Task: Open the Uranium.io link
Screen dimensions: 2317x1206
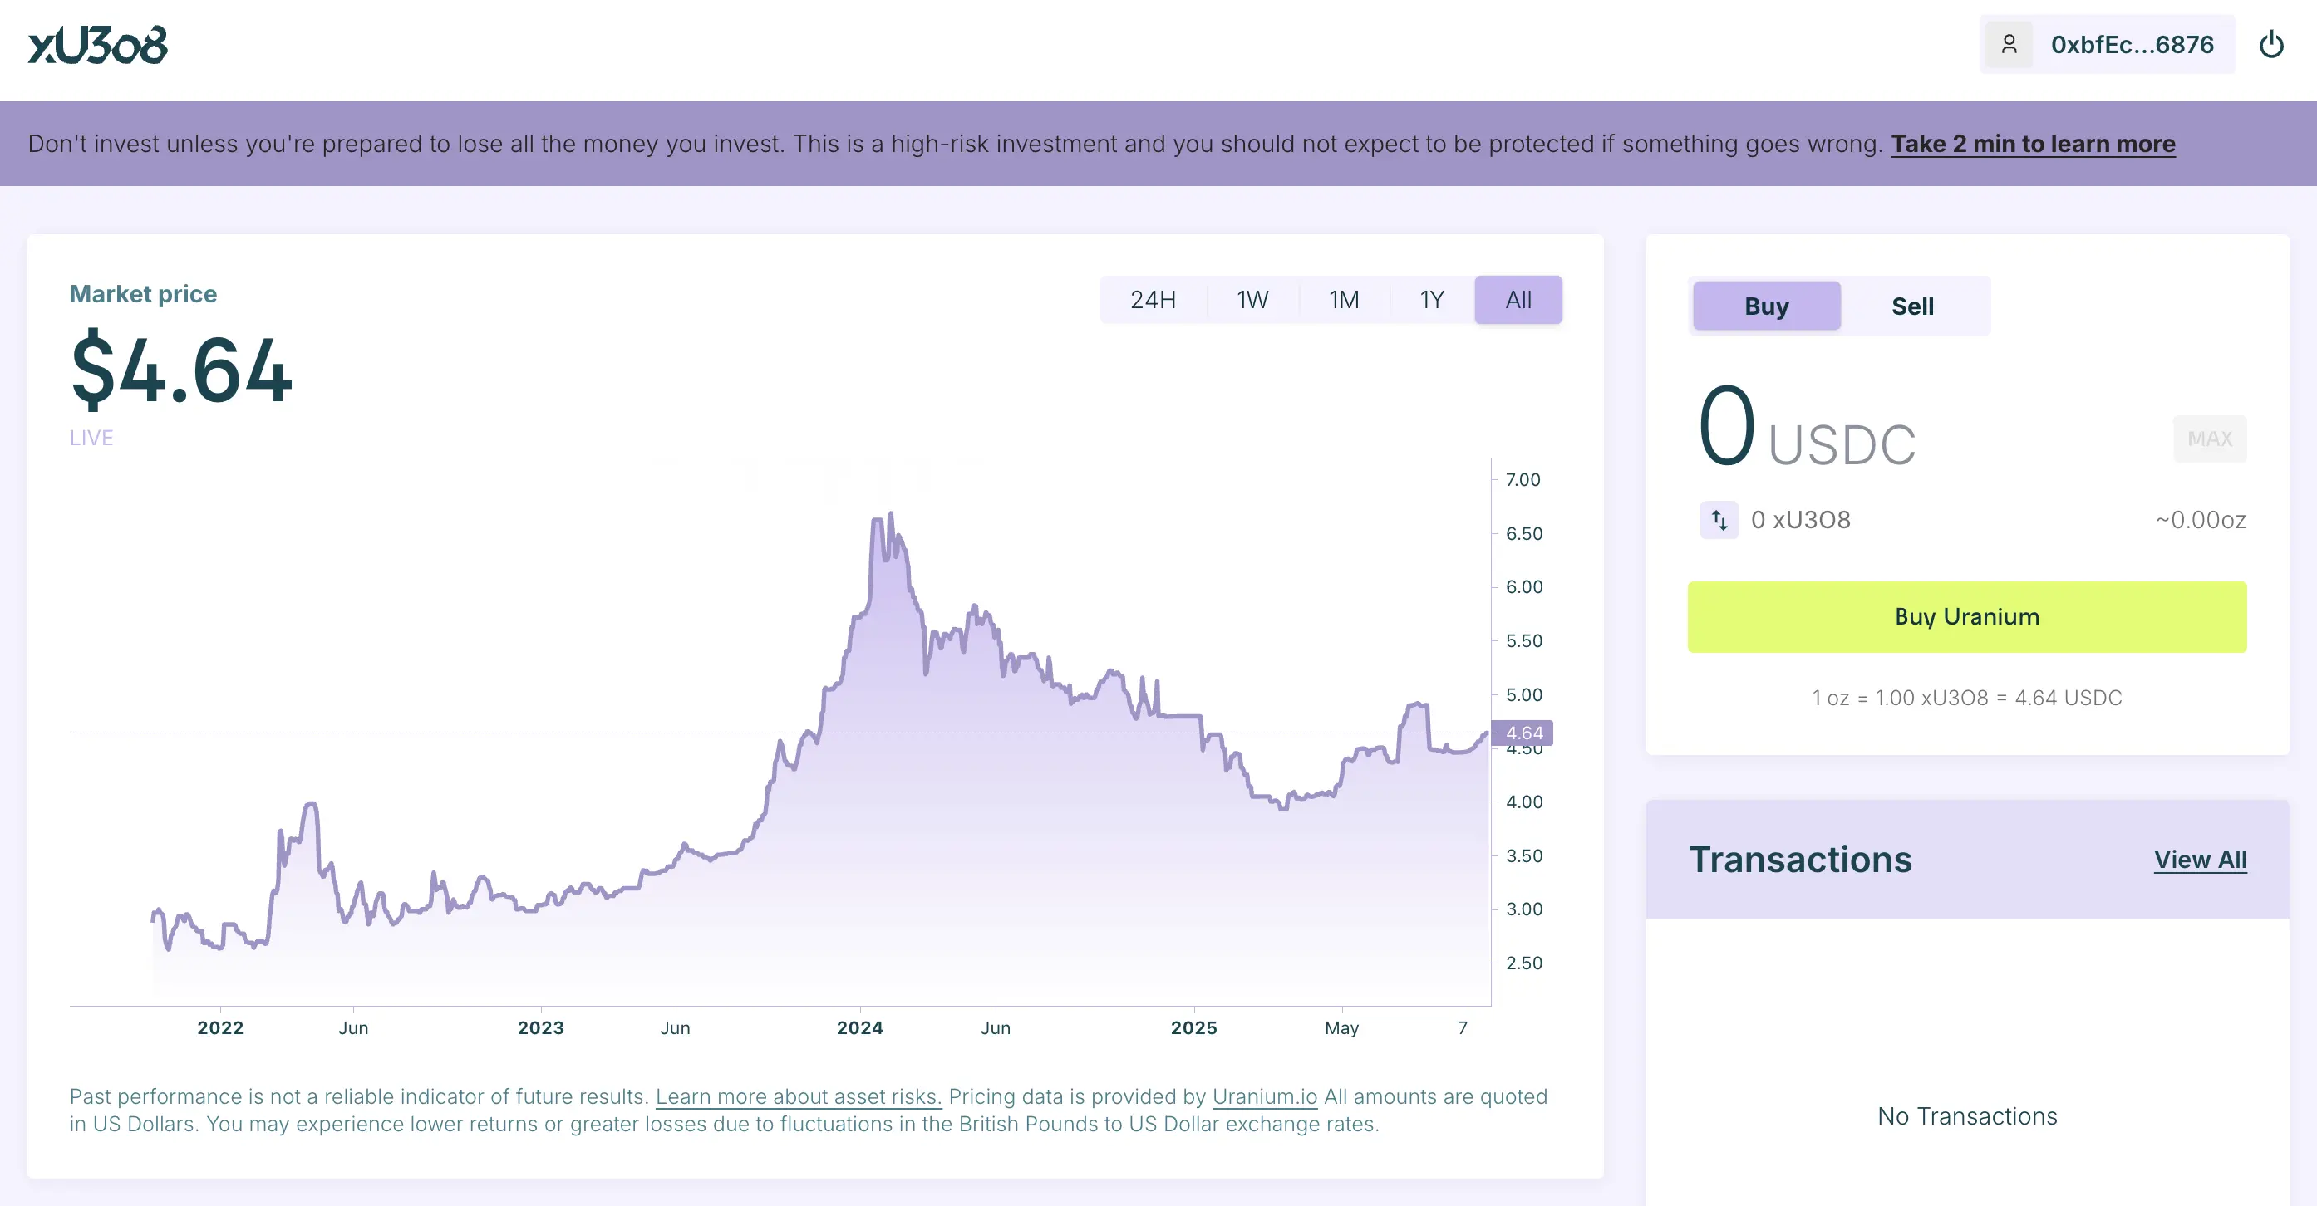Action: click(x=1264, y=1096)
